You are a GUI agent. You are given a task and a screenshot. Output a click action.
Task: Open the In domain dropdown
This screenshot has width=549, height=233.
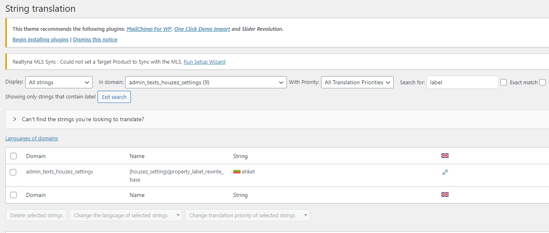click(x=206, y=82)
